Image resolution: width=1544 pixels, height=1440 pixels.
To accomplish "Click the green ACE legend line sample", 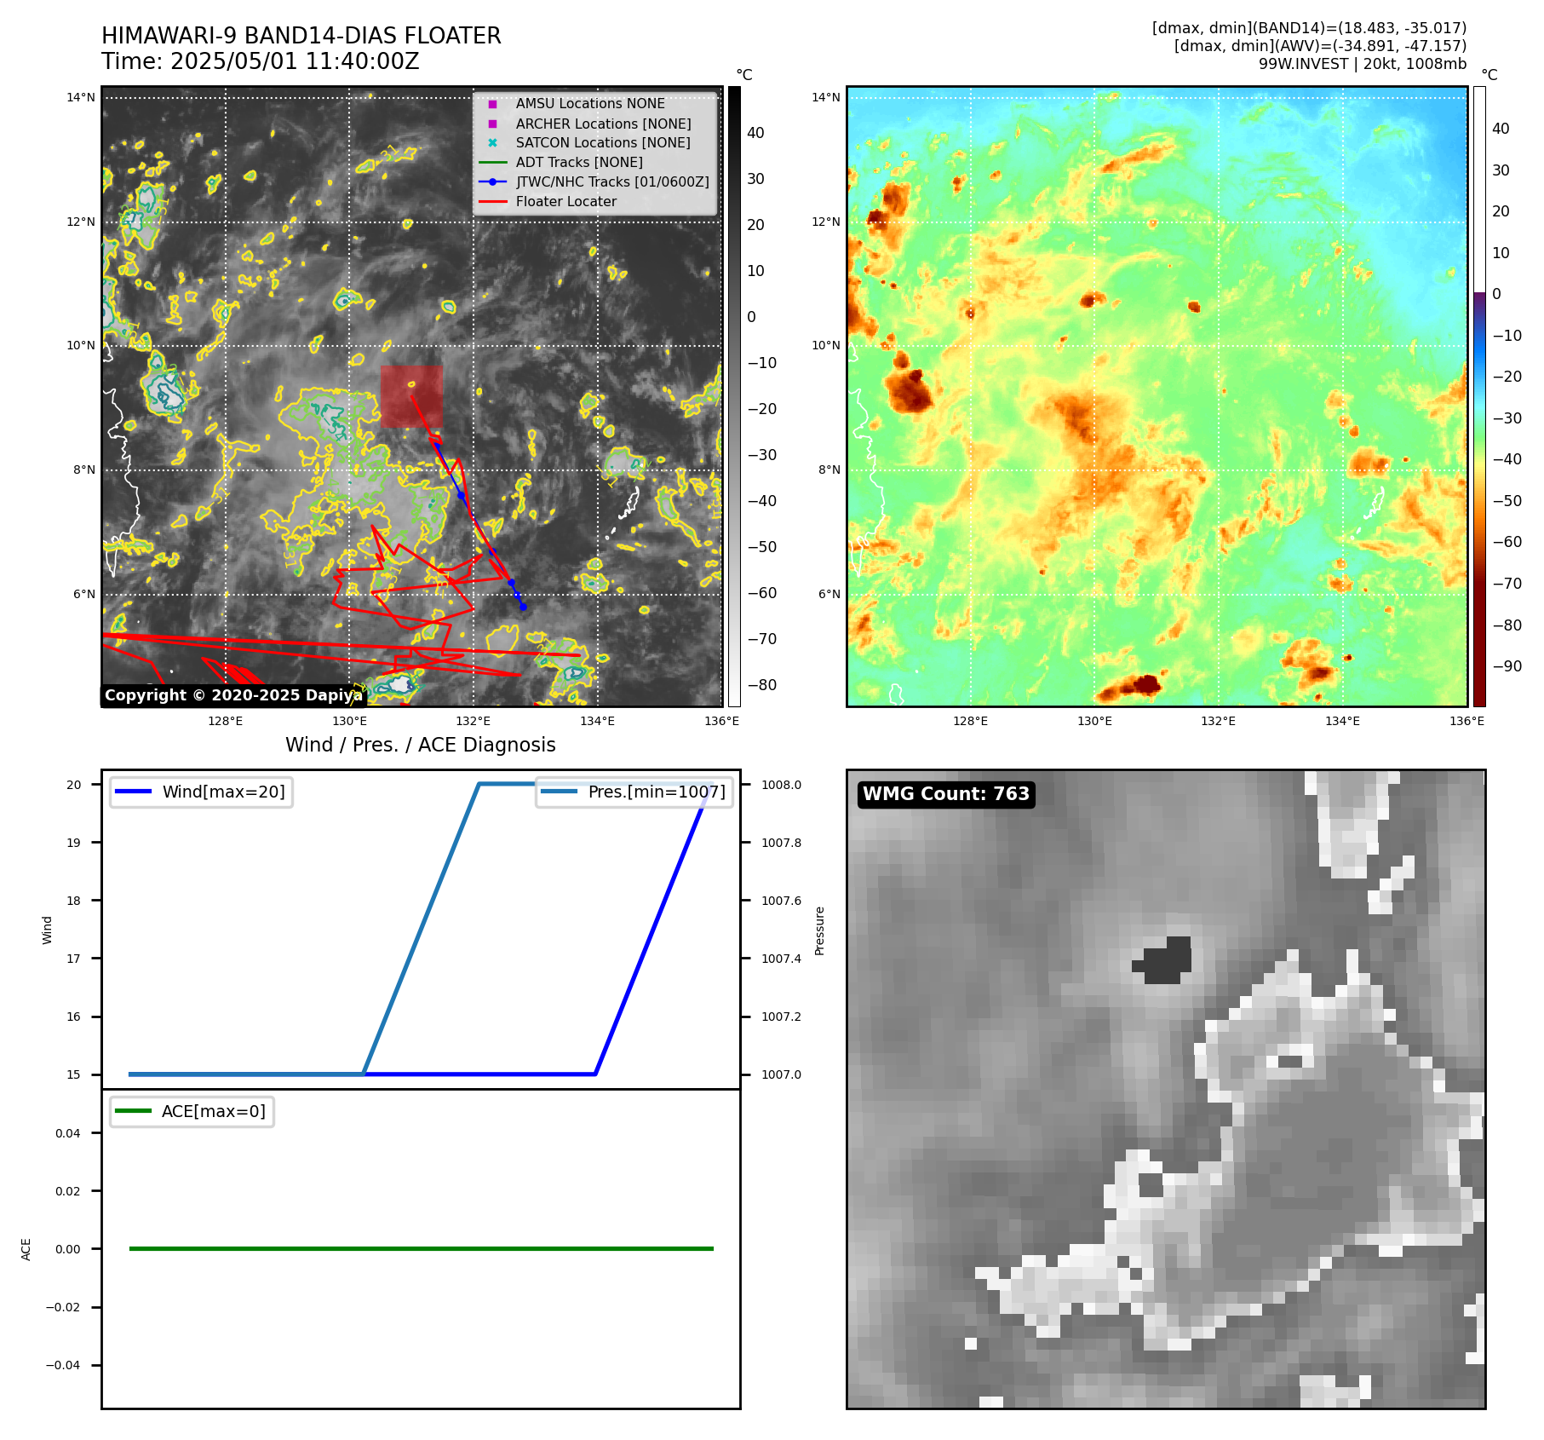I will (x=133, y=1111).
